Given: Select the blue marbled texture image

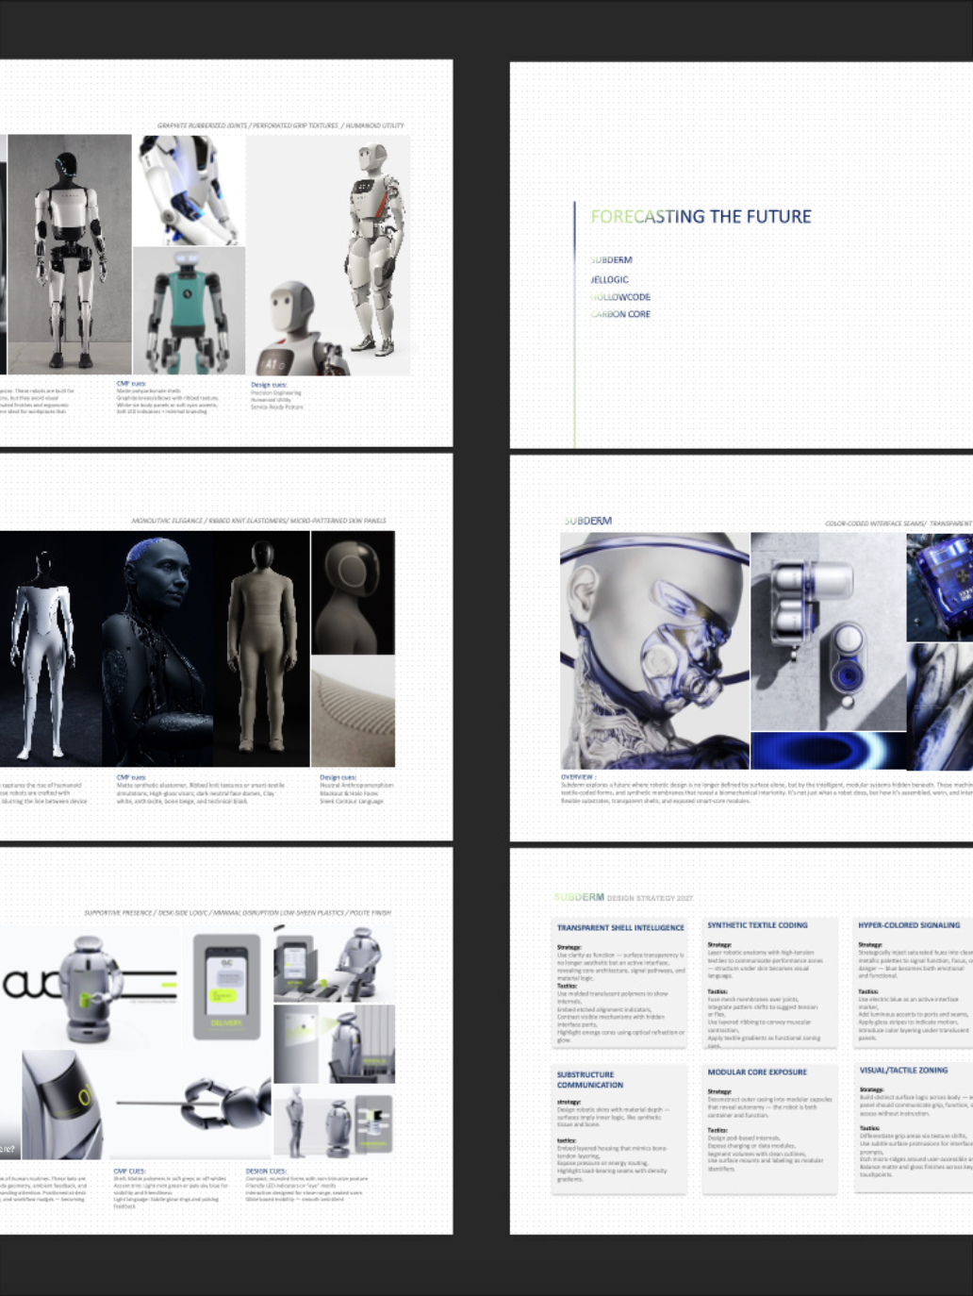Looking at the screenshot, I should [x=940, y=706].
